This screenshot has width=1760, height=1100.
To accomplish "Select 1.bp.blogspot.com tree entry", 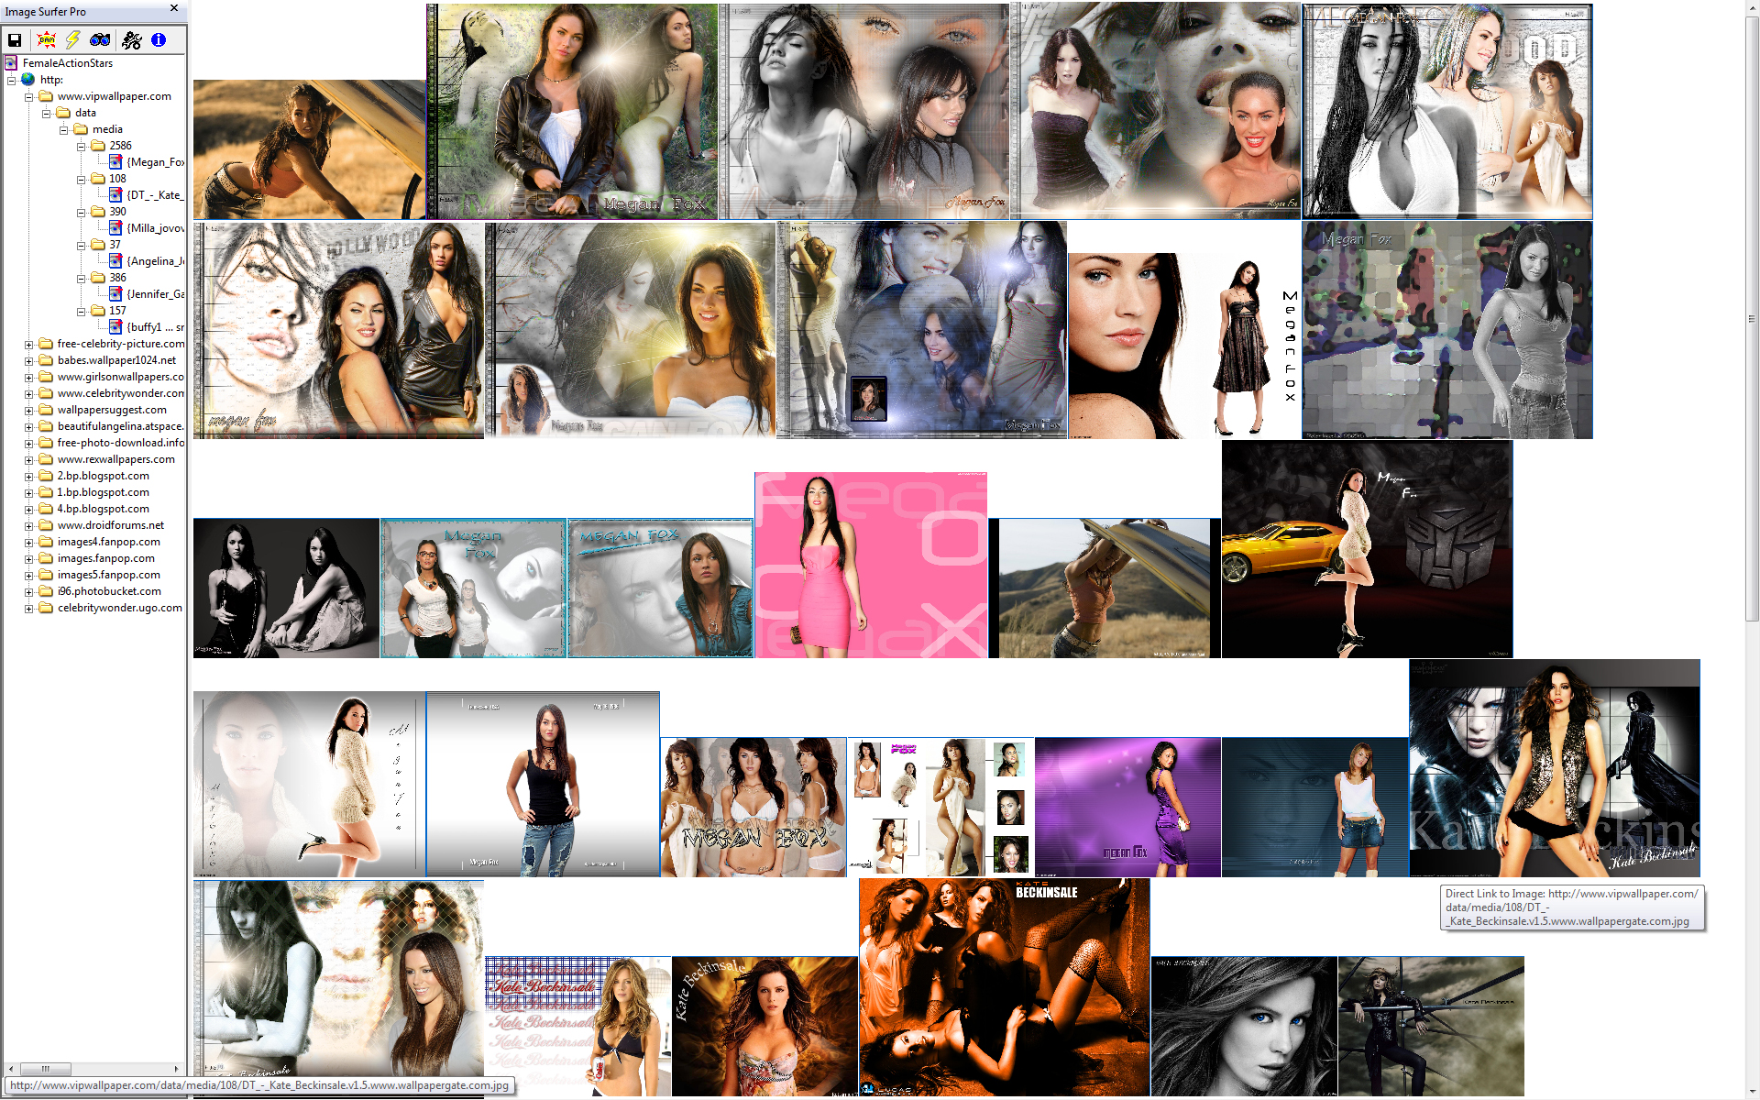I will click(103, 492).
